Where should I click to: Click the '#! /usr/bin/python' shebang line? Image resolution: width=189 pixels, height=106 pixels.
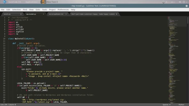pos(18,18)
